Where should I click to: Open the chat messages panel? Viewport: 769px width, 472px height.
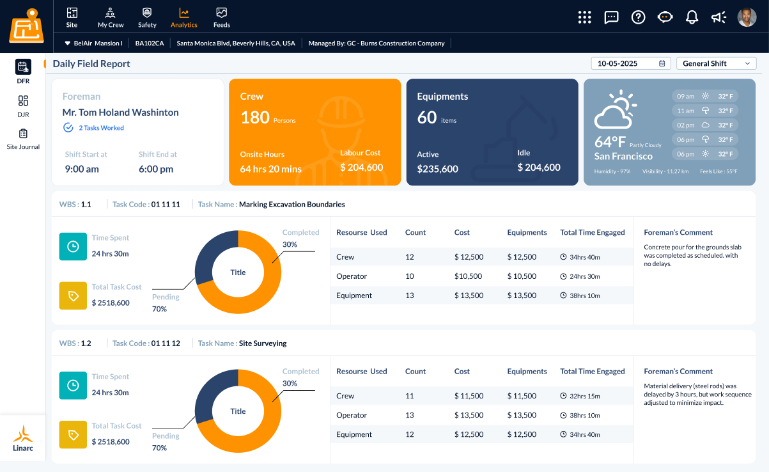(611, 17)
